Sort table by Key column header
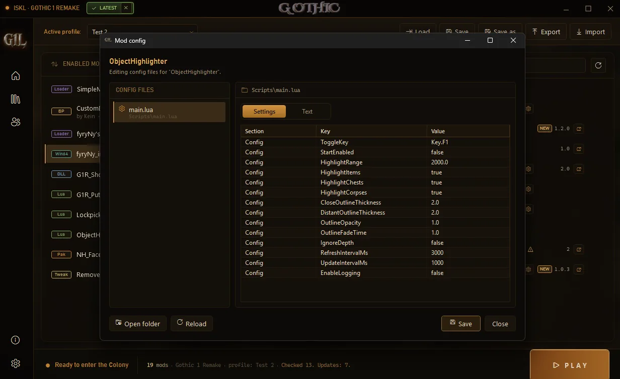Screen dimensions: 620x379 click(371, 131)
